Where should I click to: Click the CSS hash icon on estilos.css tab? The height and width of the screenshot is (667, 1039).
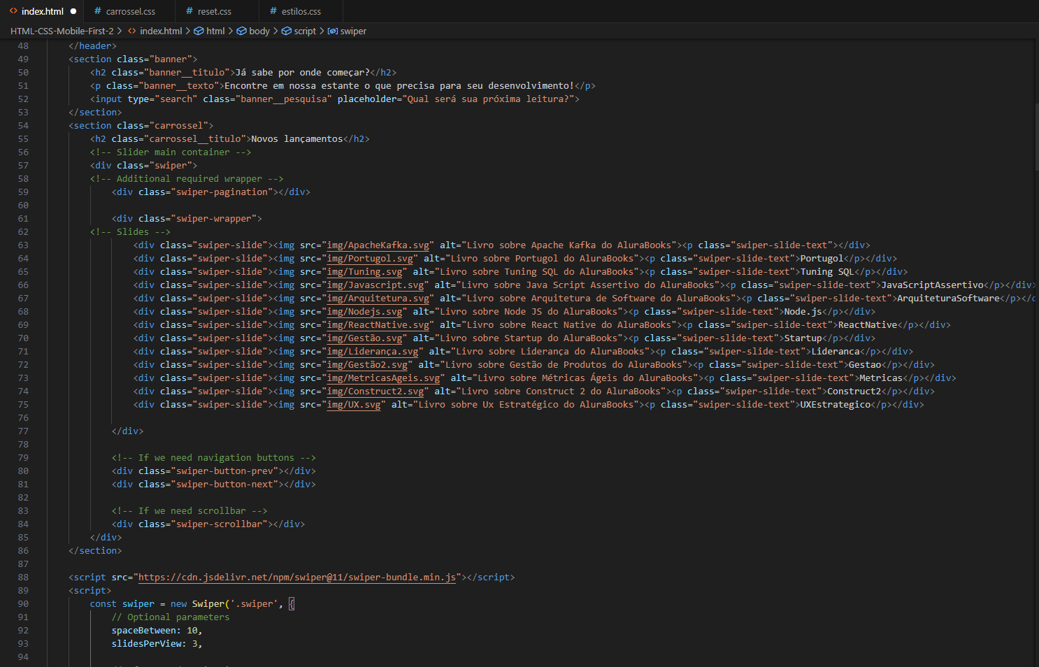pos(273,11)
